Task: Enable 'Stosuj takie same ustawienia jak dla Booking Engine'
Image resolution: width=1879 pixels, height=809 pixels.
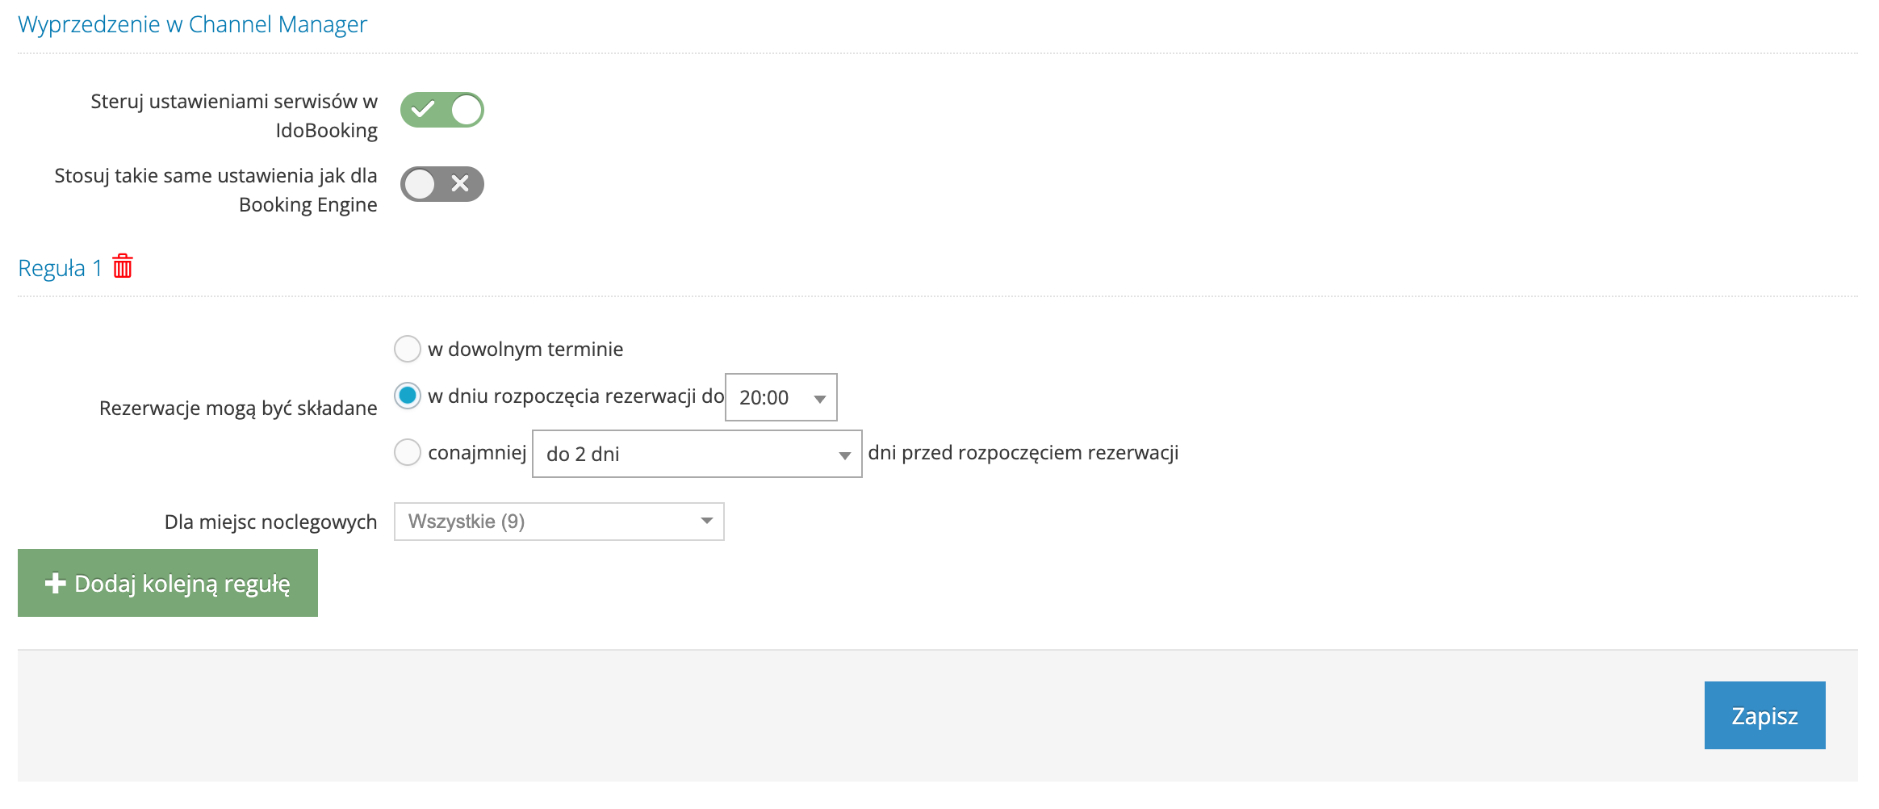Action: tap(442, 184)
